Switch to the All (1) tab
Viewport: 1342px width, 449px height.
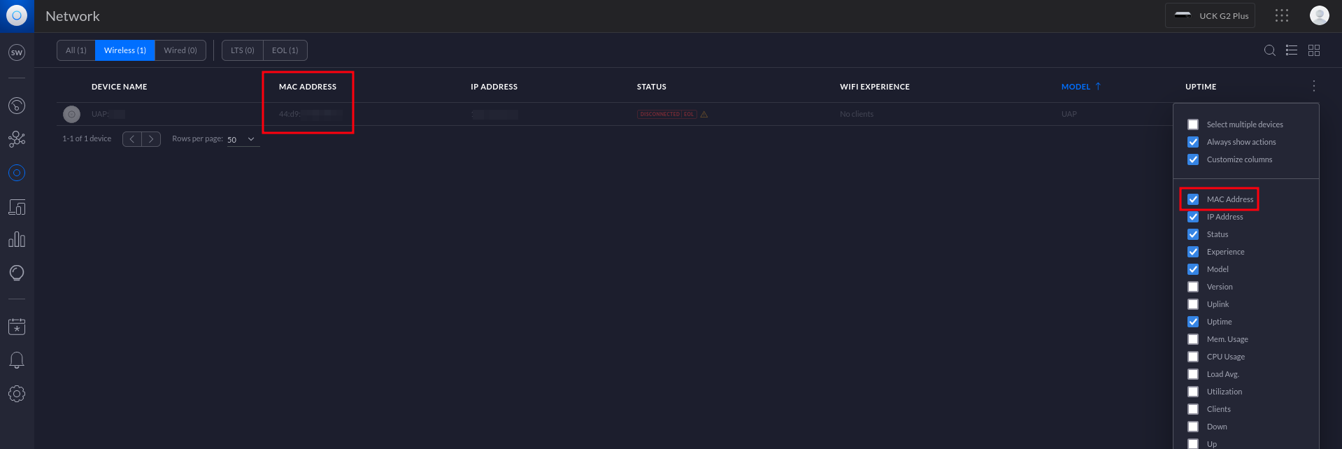[x=76, y=50]
